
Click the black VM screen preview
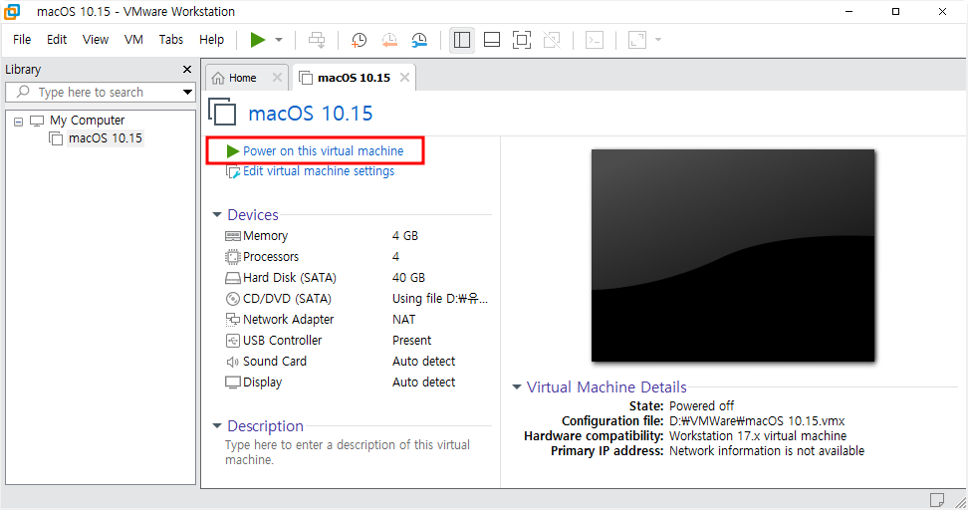pyautogui.click(x=733, y=256)
